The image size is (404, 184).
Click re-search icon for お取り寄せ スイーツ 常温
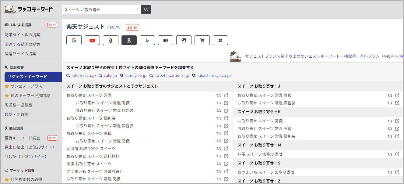219,95
